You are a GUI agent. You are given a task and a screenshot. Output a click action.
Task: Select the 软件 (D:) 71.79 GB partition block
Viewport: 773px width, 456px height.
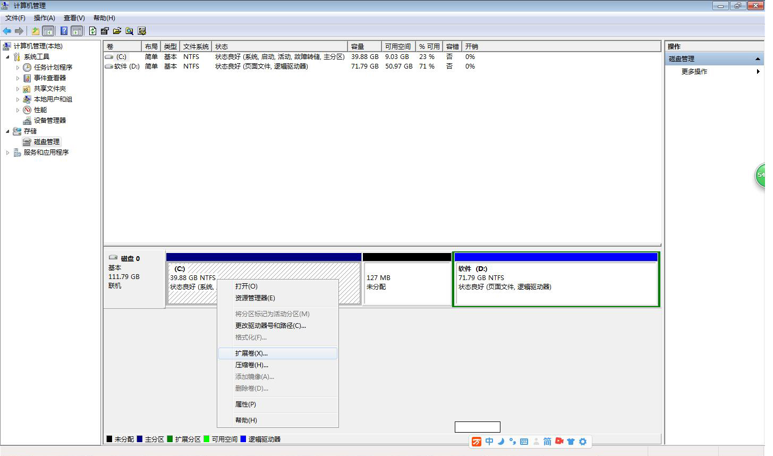tap(556, 279)
